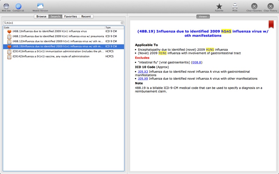Screen dimensions: 279x174
Task: Click the Clear Favorites X icon
Action: click(254, 6)
